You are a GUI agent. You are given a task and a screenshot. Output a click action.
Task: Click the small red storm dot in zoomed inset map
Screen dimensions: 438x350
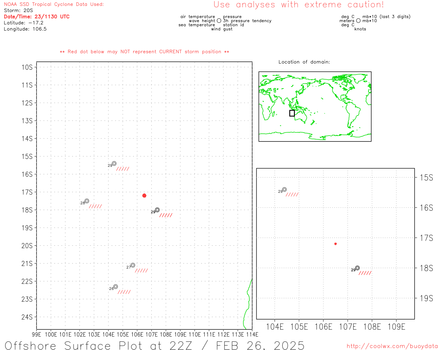(336, 244)
